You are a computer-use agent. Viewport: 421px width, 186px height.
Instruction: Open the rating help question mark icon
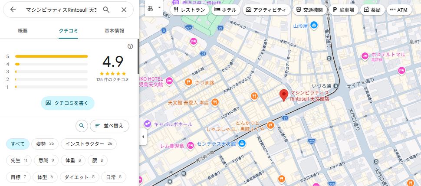pyautogui.click(x=130, y=46)
